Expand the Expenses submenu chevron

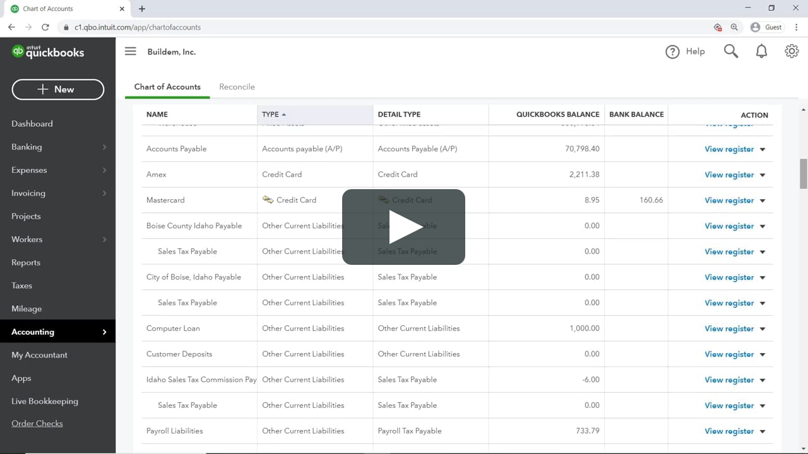click(x=104, y=170)
